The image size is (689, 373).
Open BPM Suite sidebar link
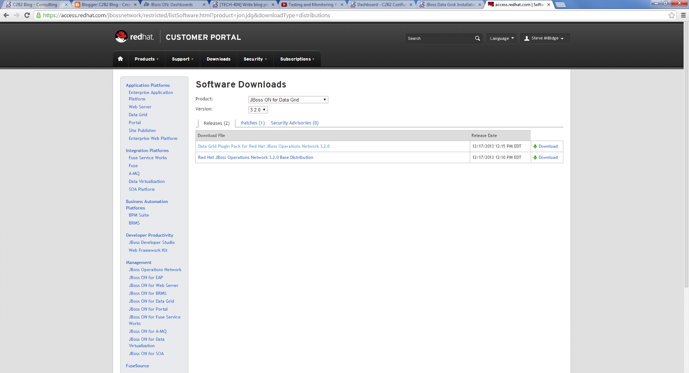pos(139,215)
